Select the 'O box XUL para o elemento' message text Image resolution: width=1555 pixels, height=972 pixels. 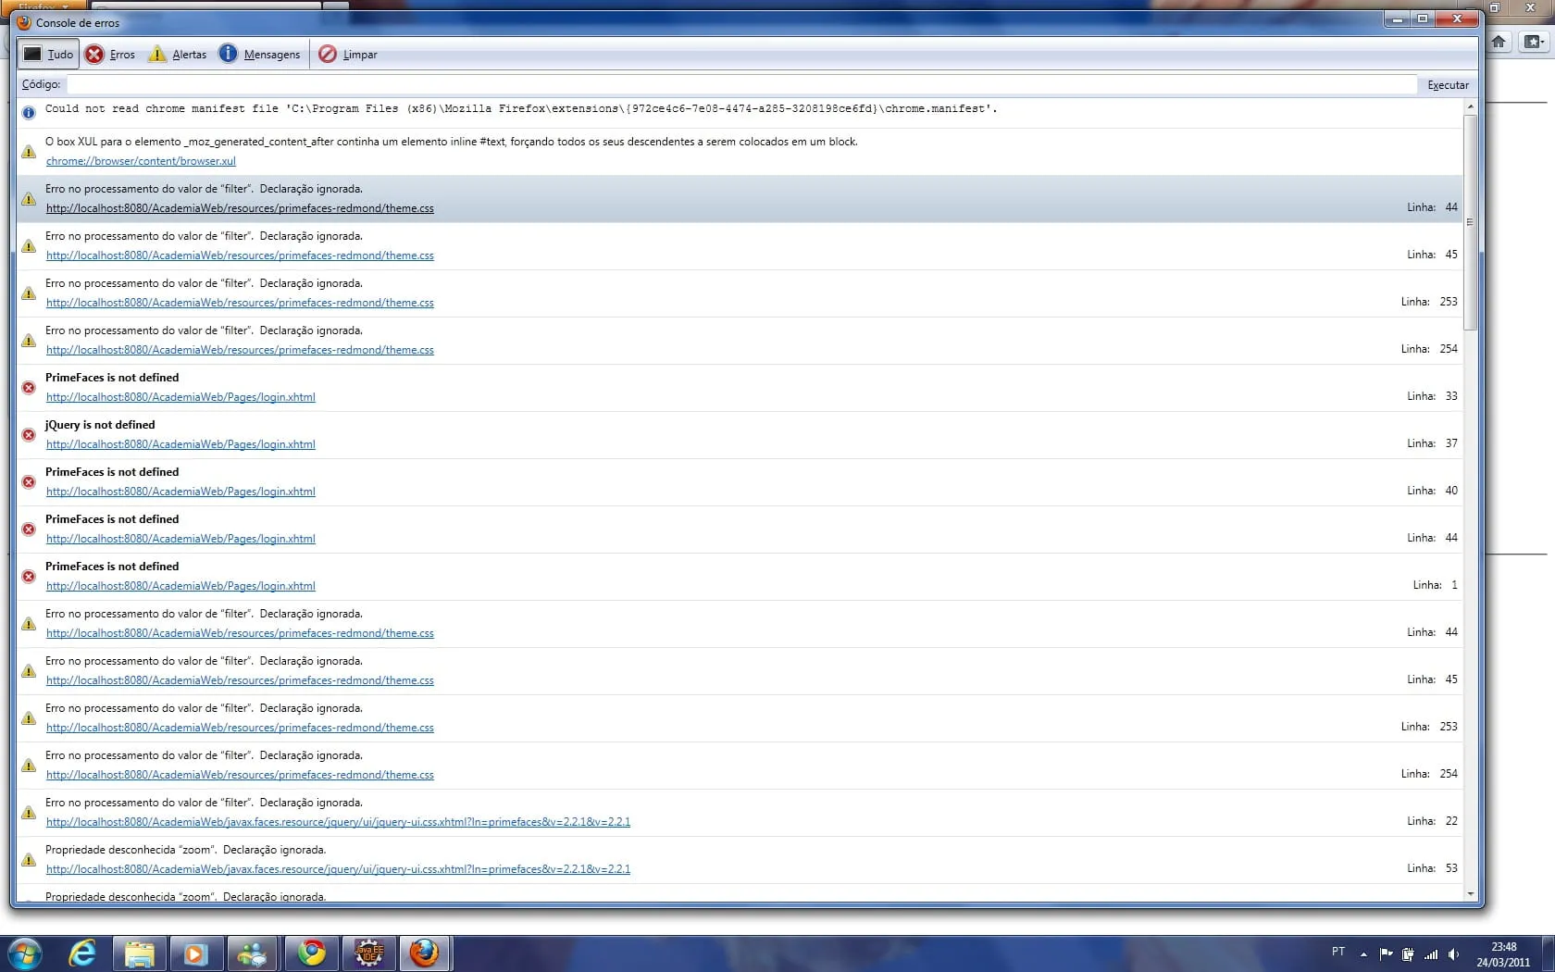[x=452, y=142]
